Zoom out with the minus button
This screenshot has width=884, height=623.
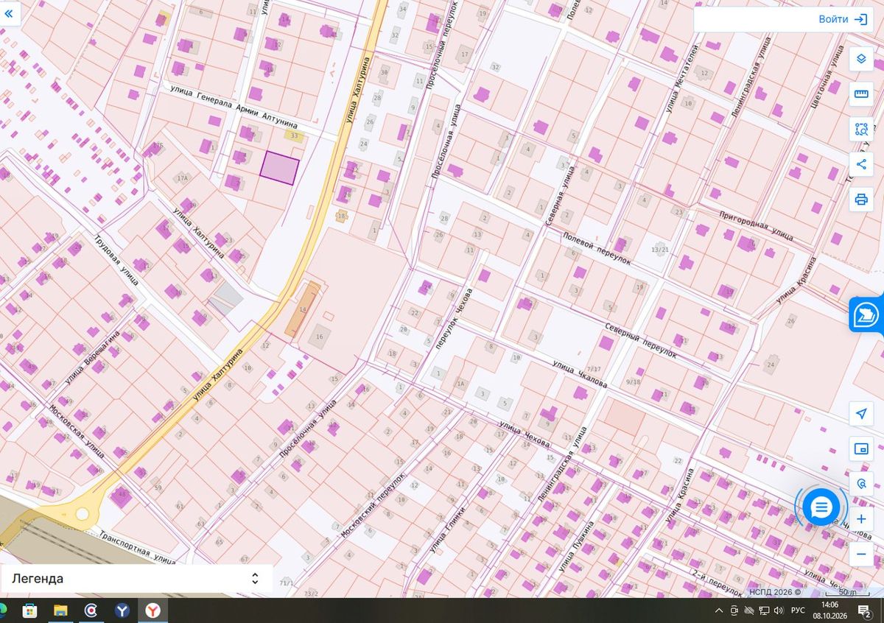(x=861, y=554)
